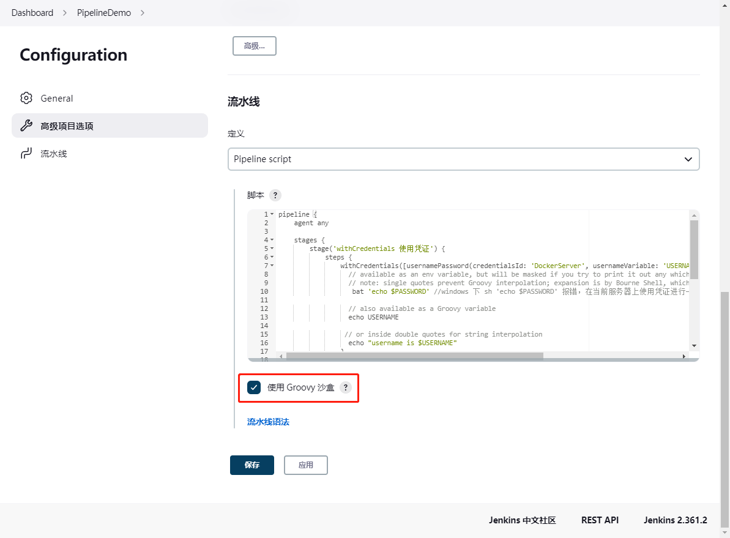Click the General gear icon in sidebar
Viewport: 730px width, 538px height.
click(x=26, y=98)
